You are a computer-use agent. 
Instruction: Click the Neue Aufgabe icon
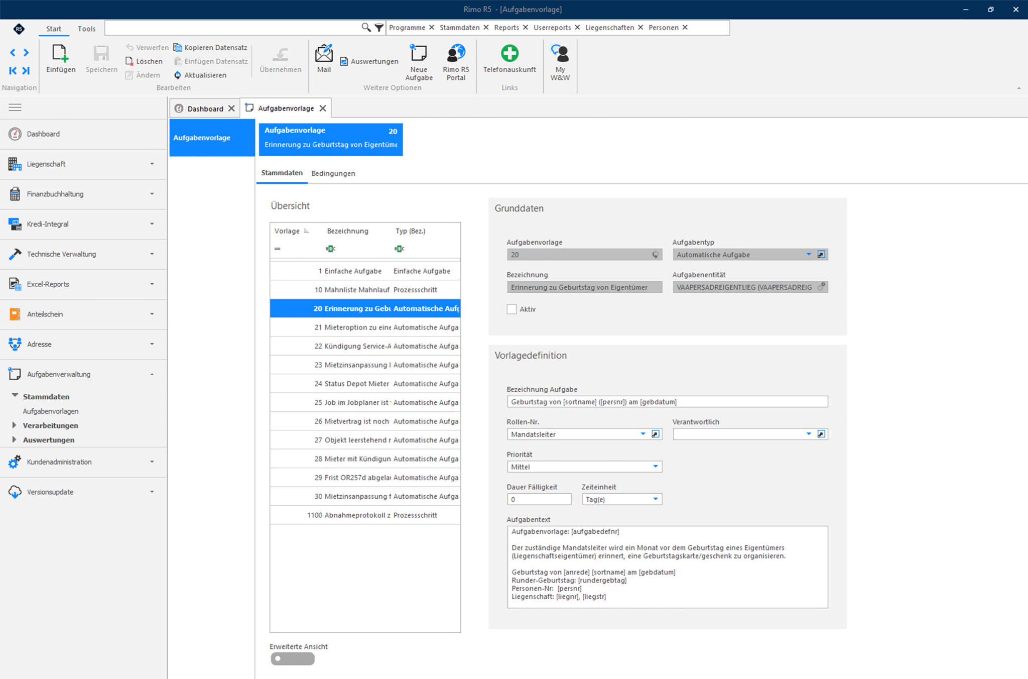coord(418,53)
